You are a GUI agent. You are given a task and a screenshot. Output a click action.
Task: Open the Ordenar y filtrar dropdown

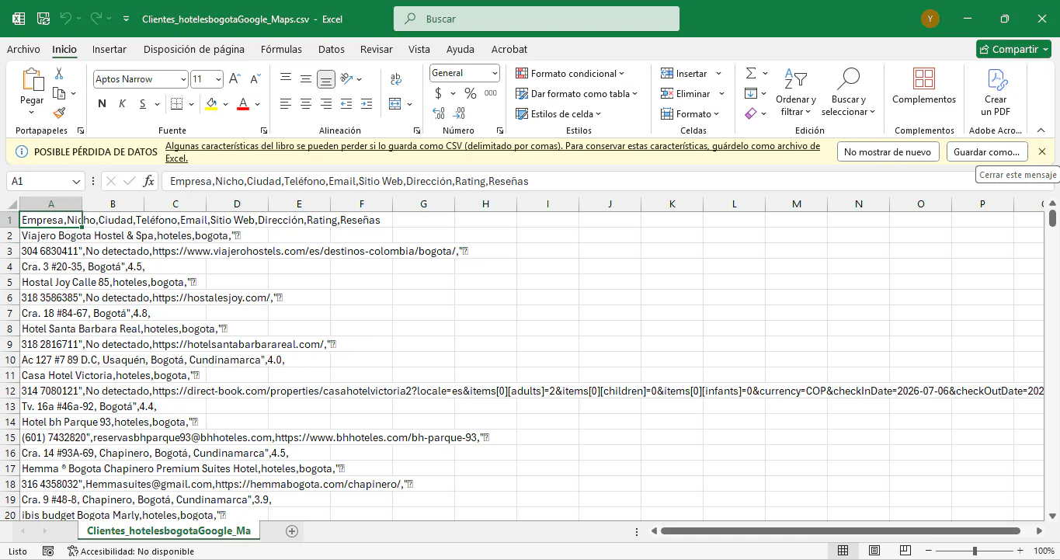pyautogui.click(x=795, y=93)
